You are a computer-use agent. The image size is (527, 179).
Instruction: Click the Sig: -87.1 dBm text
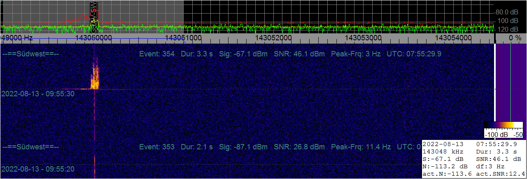point(243,147)
